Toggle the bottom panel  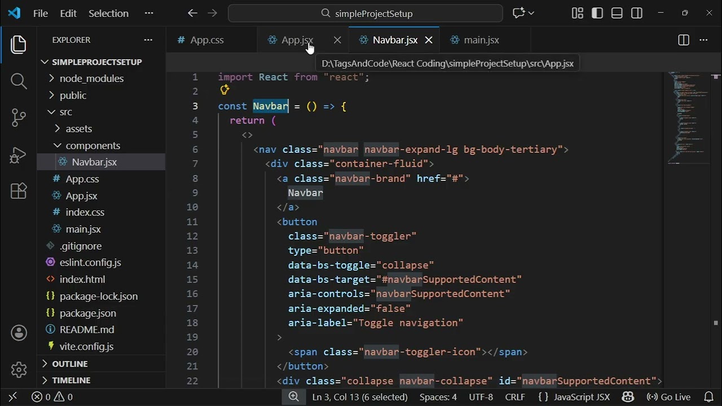[x=617, y=13]
